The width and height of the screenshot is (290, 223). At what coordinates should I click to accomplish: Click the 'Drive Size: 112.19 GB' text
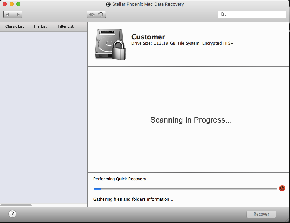(153, 43)
